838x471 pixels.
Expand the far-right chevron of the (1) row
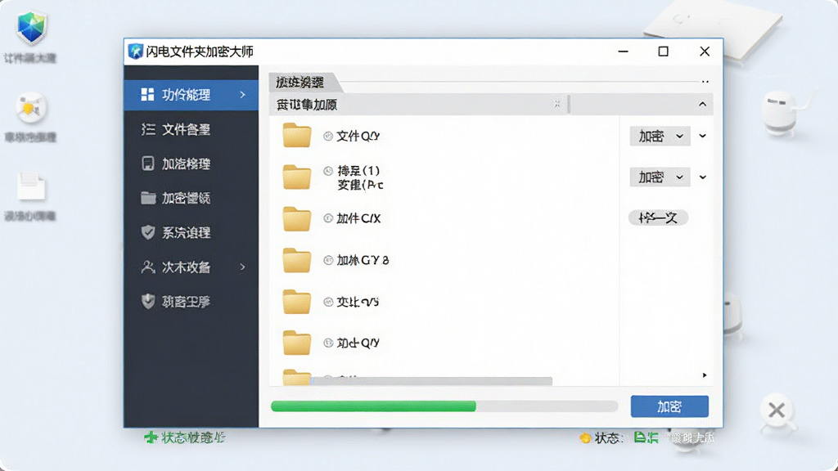[x=703, y=177]
